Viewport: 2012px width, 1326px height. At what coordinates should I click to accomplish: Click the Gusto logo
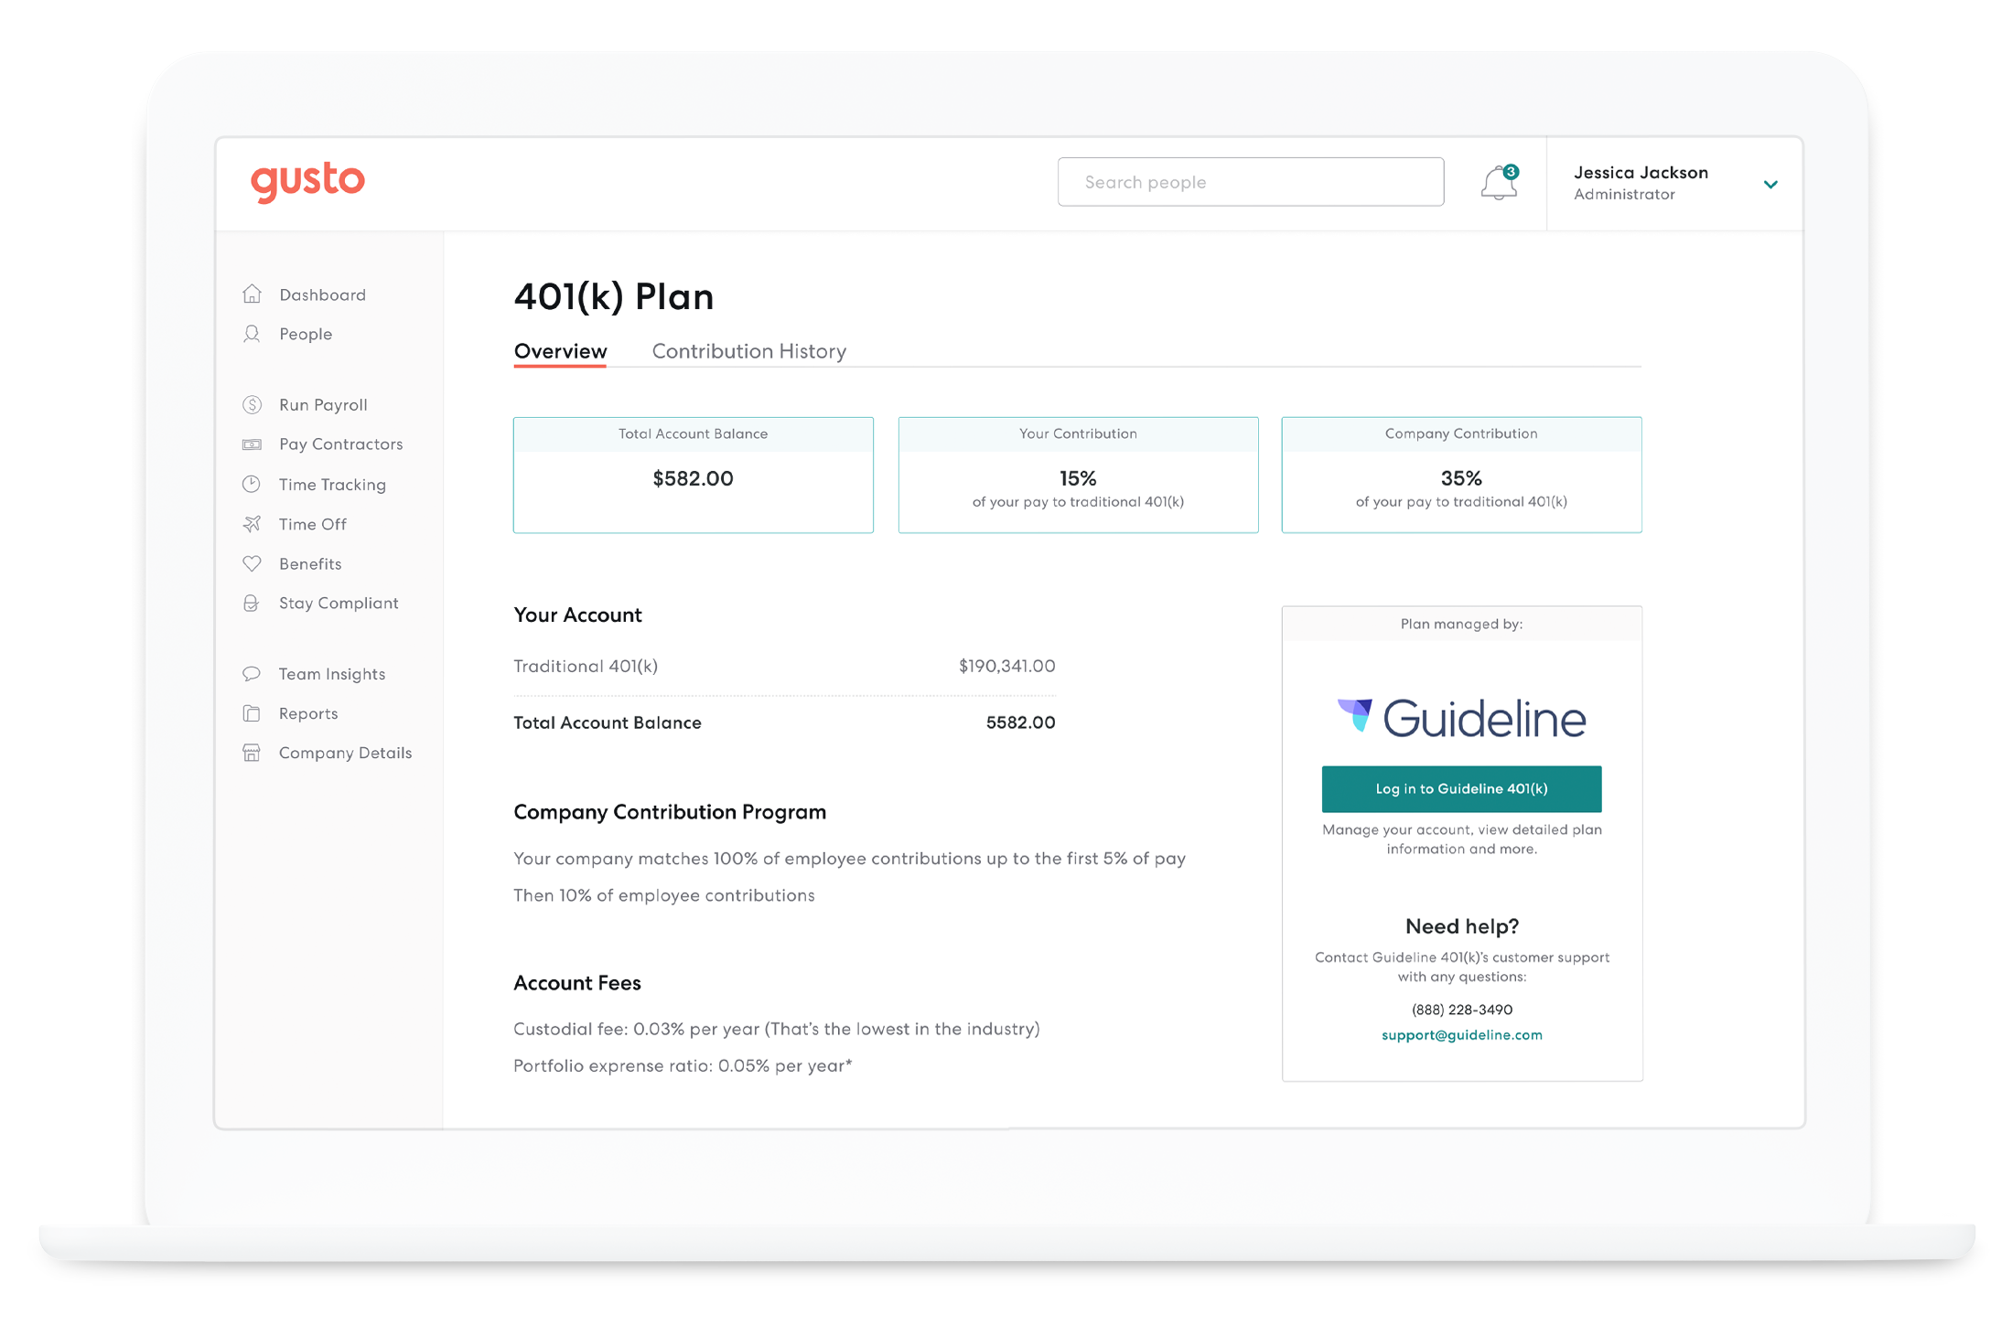307,181
